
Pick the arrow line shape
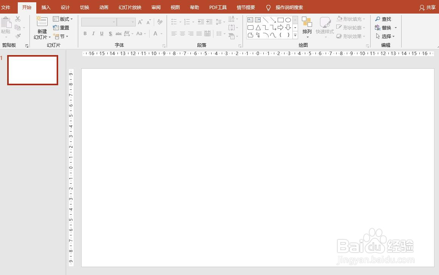coord(273,20)
